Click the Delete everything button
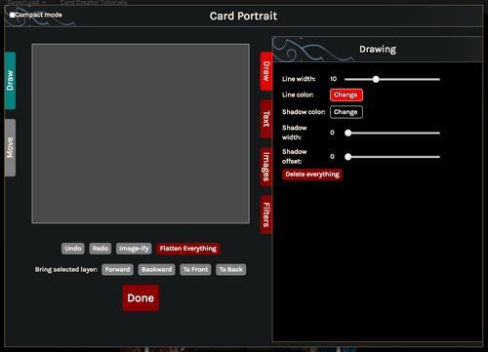Image resolution: width=488 pixels, height=352 pixels. click(312, 175)
